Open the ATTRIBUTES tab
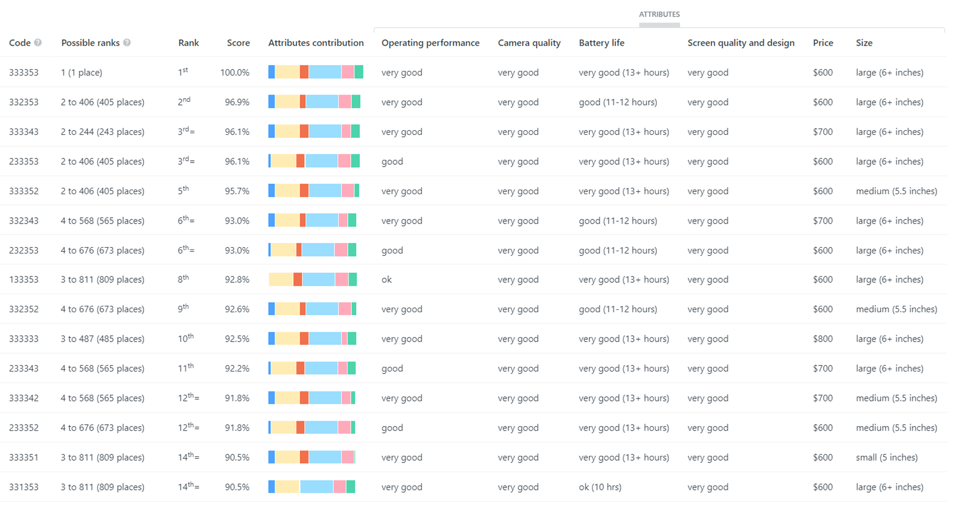Viewport: 953px width, 507px height. pos(659,14)
